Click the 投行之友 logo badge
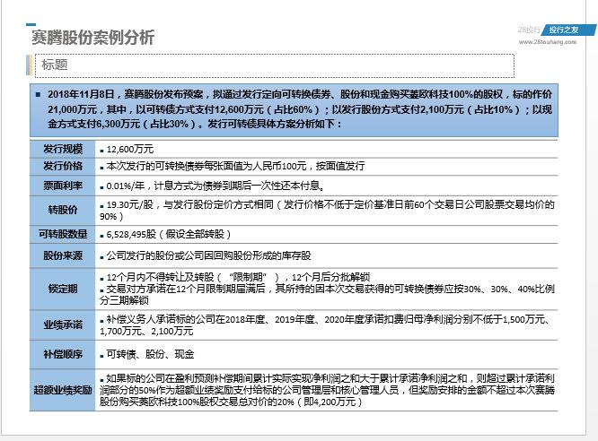Viewport: 598px width, 441px height. click(x=568, y=30)
